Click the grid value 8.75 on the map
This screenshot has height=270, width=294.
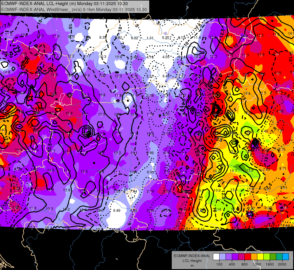(282, 150)
